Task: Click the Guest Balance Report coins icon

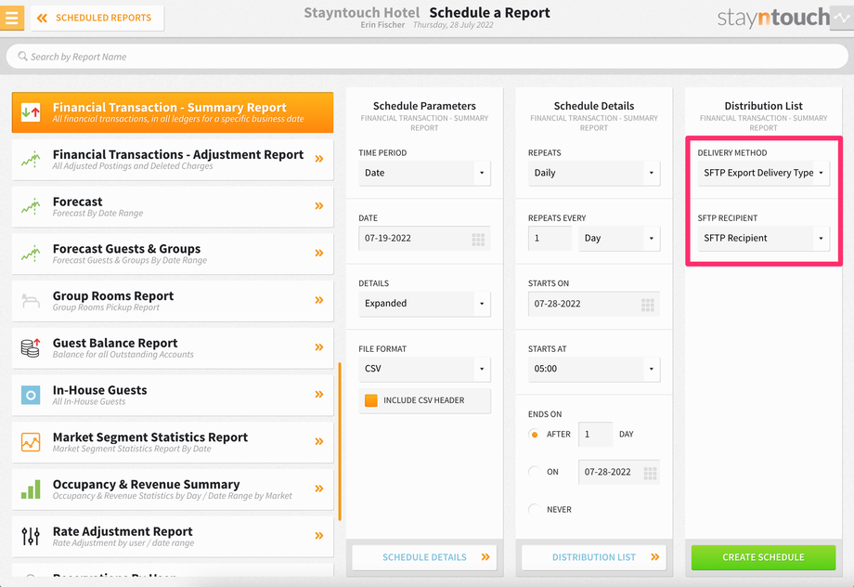Action: click(31, 347)
